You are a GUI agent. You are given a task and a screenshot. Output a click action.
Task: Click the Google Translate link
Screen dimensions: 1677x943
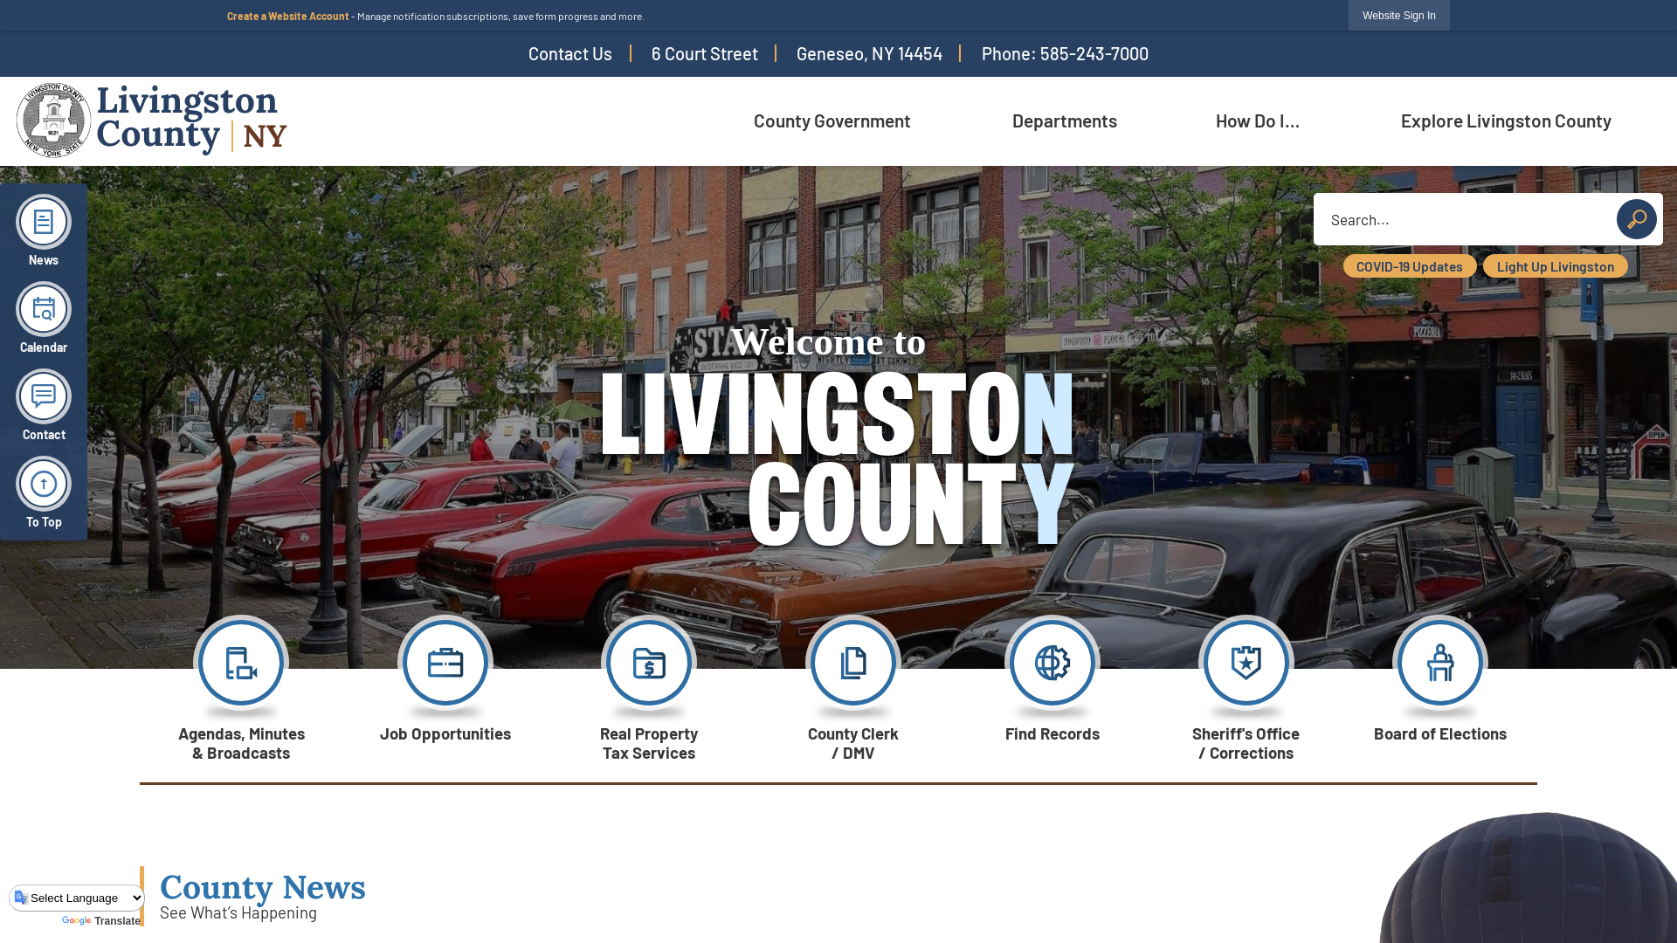(101, 921)
